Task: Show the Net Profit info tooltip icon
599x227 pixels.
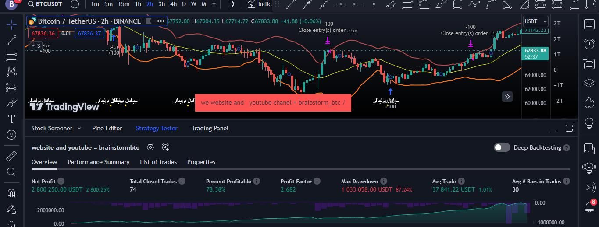Action: 61,181
